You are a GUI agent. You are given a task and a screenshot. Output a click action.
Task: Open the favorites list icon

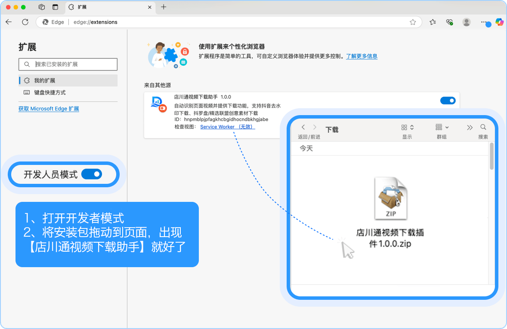[x=433, y=22]
